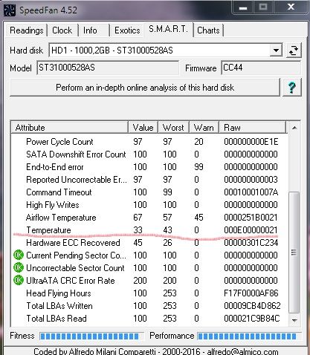Click the Raw column header
The width and height of the screenshot is (310, 355).
(253, 128)
